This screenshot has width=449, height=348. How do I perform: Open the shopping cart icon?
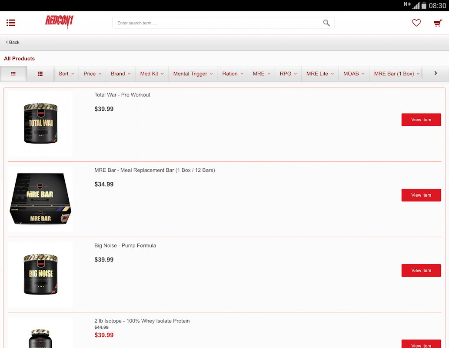click(x=438, y=23)
